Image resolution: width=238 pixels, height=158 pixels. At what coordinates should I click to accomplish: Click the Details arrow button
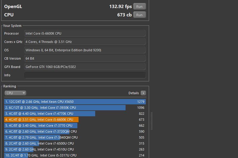143,93
